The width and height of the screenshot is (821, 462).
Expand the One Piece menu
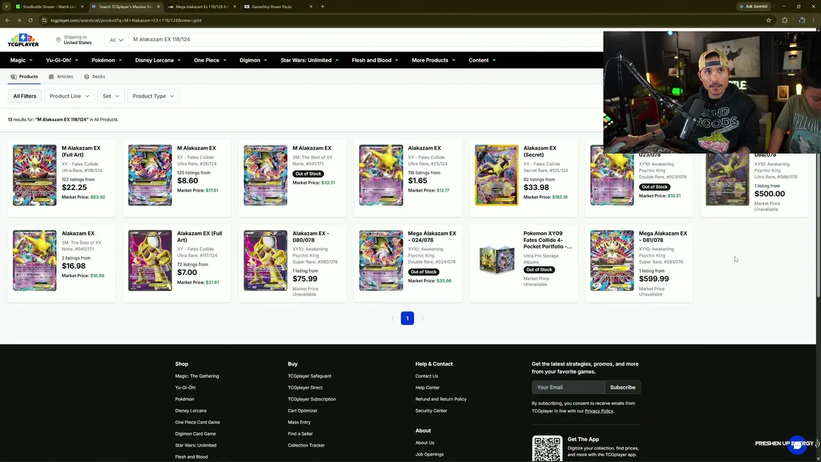210,60
